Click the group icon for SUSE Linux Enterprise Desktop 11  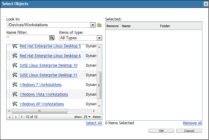(x=15, y=75)
